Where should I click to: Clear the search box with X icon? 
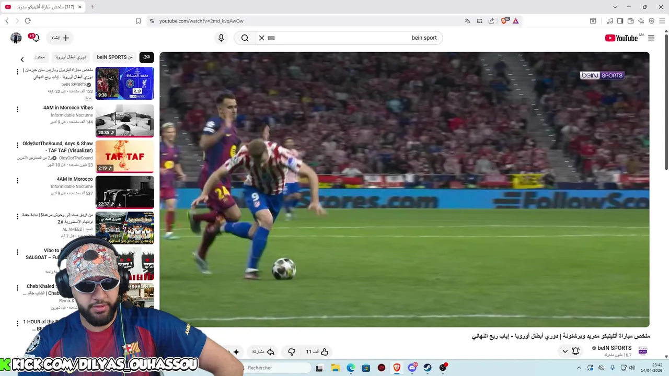pyautogui.click(x=261, y=38)
